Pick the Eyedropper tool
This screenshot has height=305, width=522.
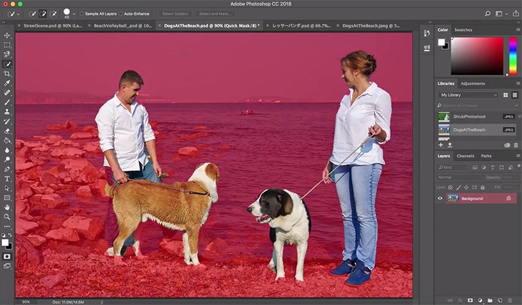[7, 83]
